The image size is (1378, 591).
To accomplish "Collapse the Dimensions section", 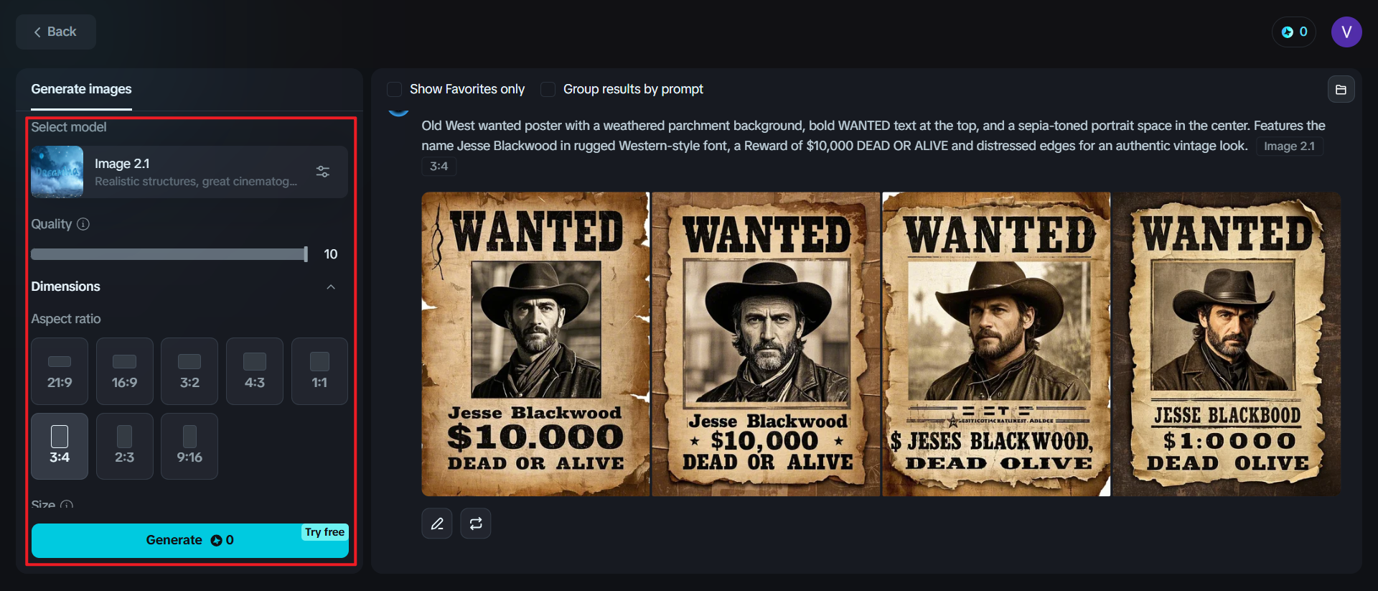I will pyautogui.click(x=331, y=287).
